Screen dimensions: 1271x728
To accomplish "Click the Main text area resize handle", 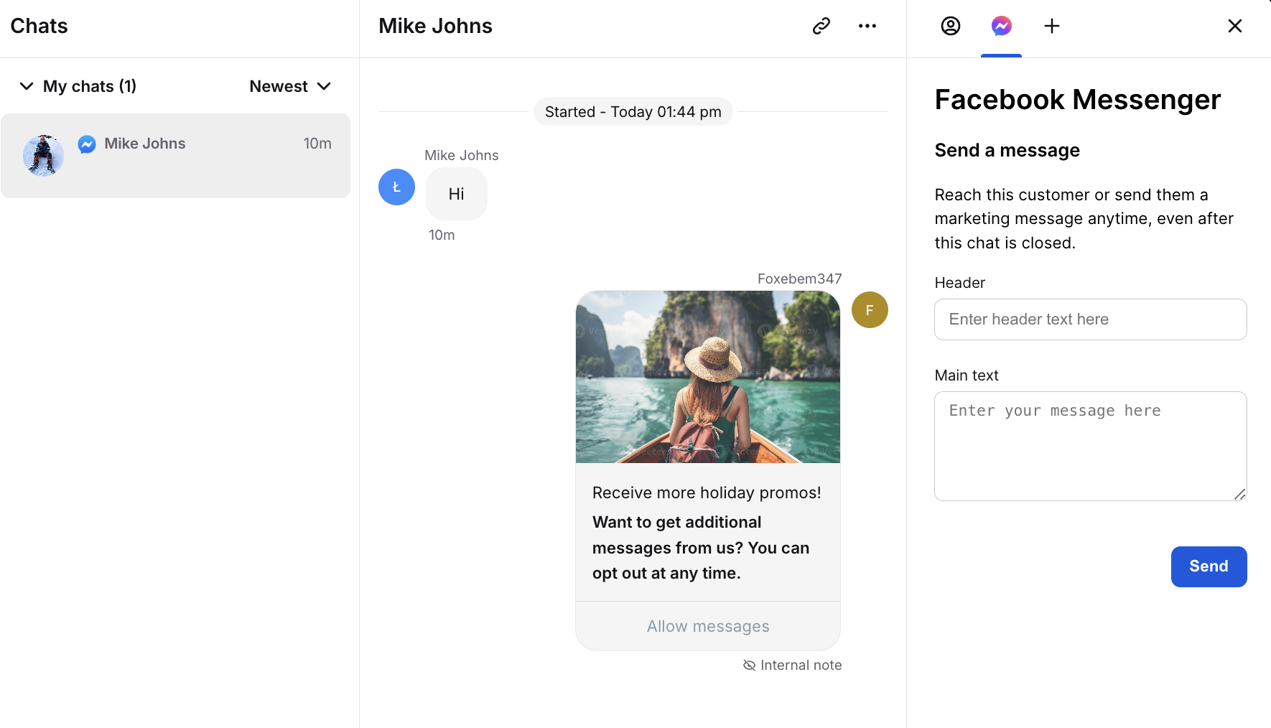I will (1239, 494).
